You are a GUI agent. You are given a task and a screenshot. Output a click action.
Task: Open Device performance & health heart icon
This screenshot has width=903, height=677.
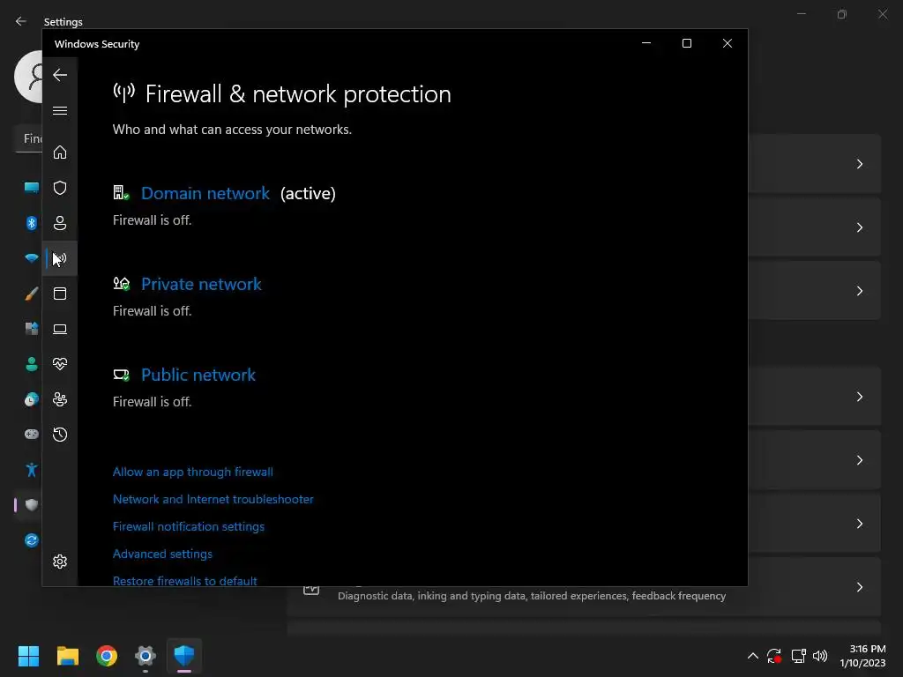click(60, 364)
